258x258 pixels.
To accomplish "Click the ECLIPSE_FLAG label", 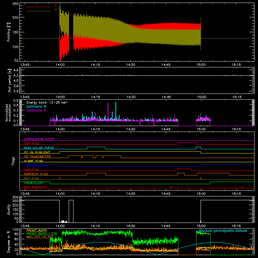I will (35, 165).
